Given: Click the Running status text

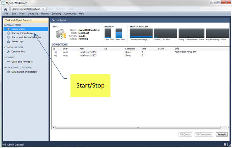Looking at the screenshot, I should click(x=83, y=39).
